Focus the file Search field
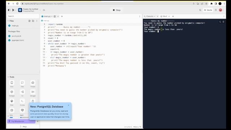Image resolution: width=231 pixels, height=130 pixels. click(x=23, y=16)
